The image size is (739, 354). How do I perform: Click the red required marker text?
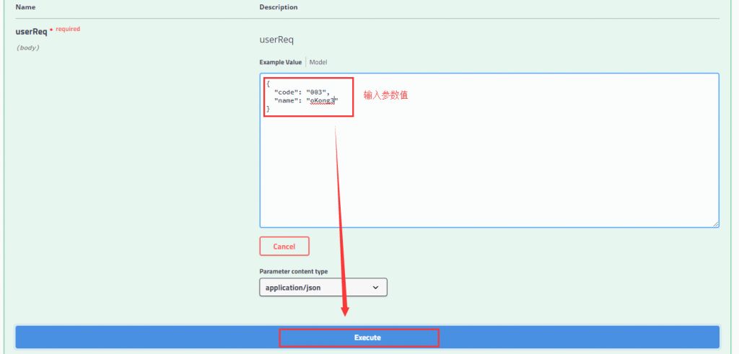coord(68,29)
